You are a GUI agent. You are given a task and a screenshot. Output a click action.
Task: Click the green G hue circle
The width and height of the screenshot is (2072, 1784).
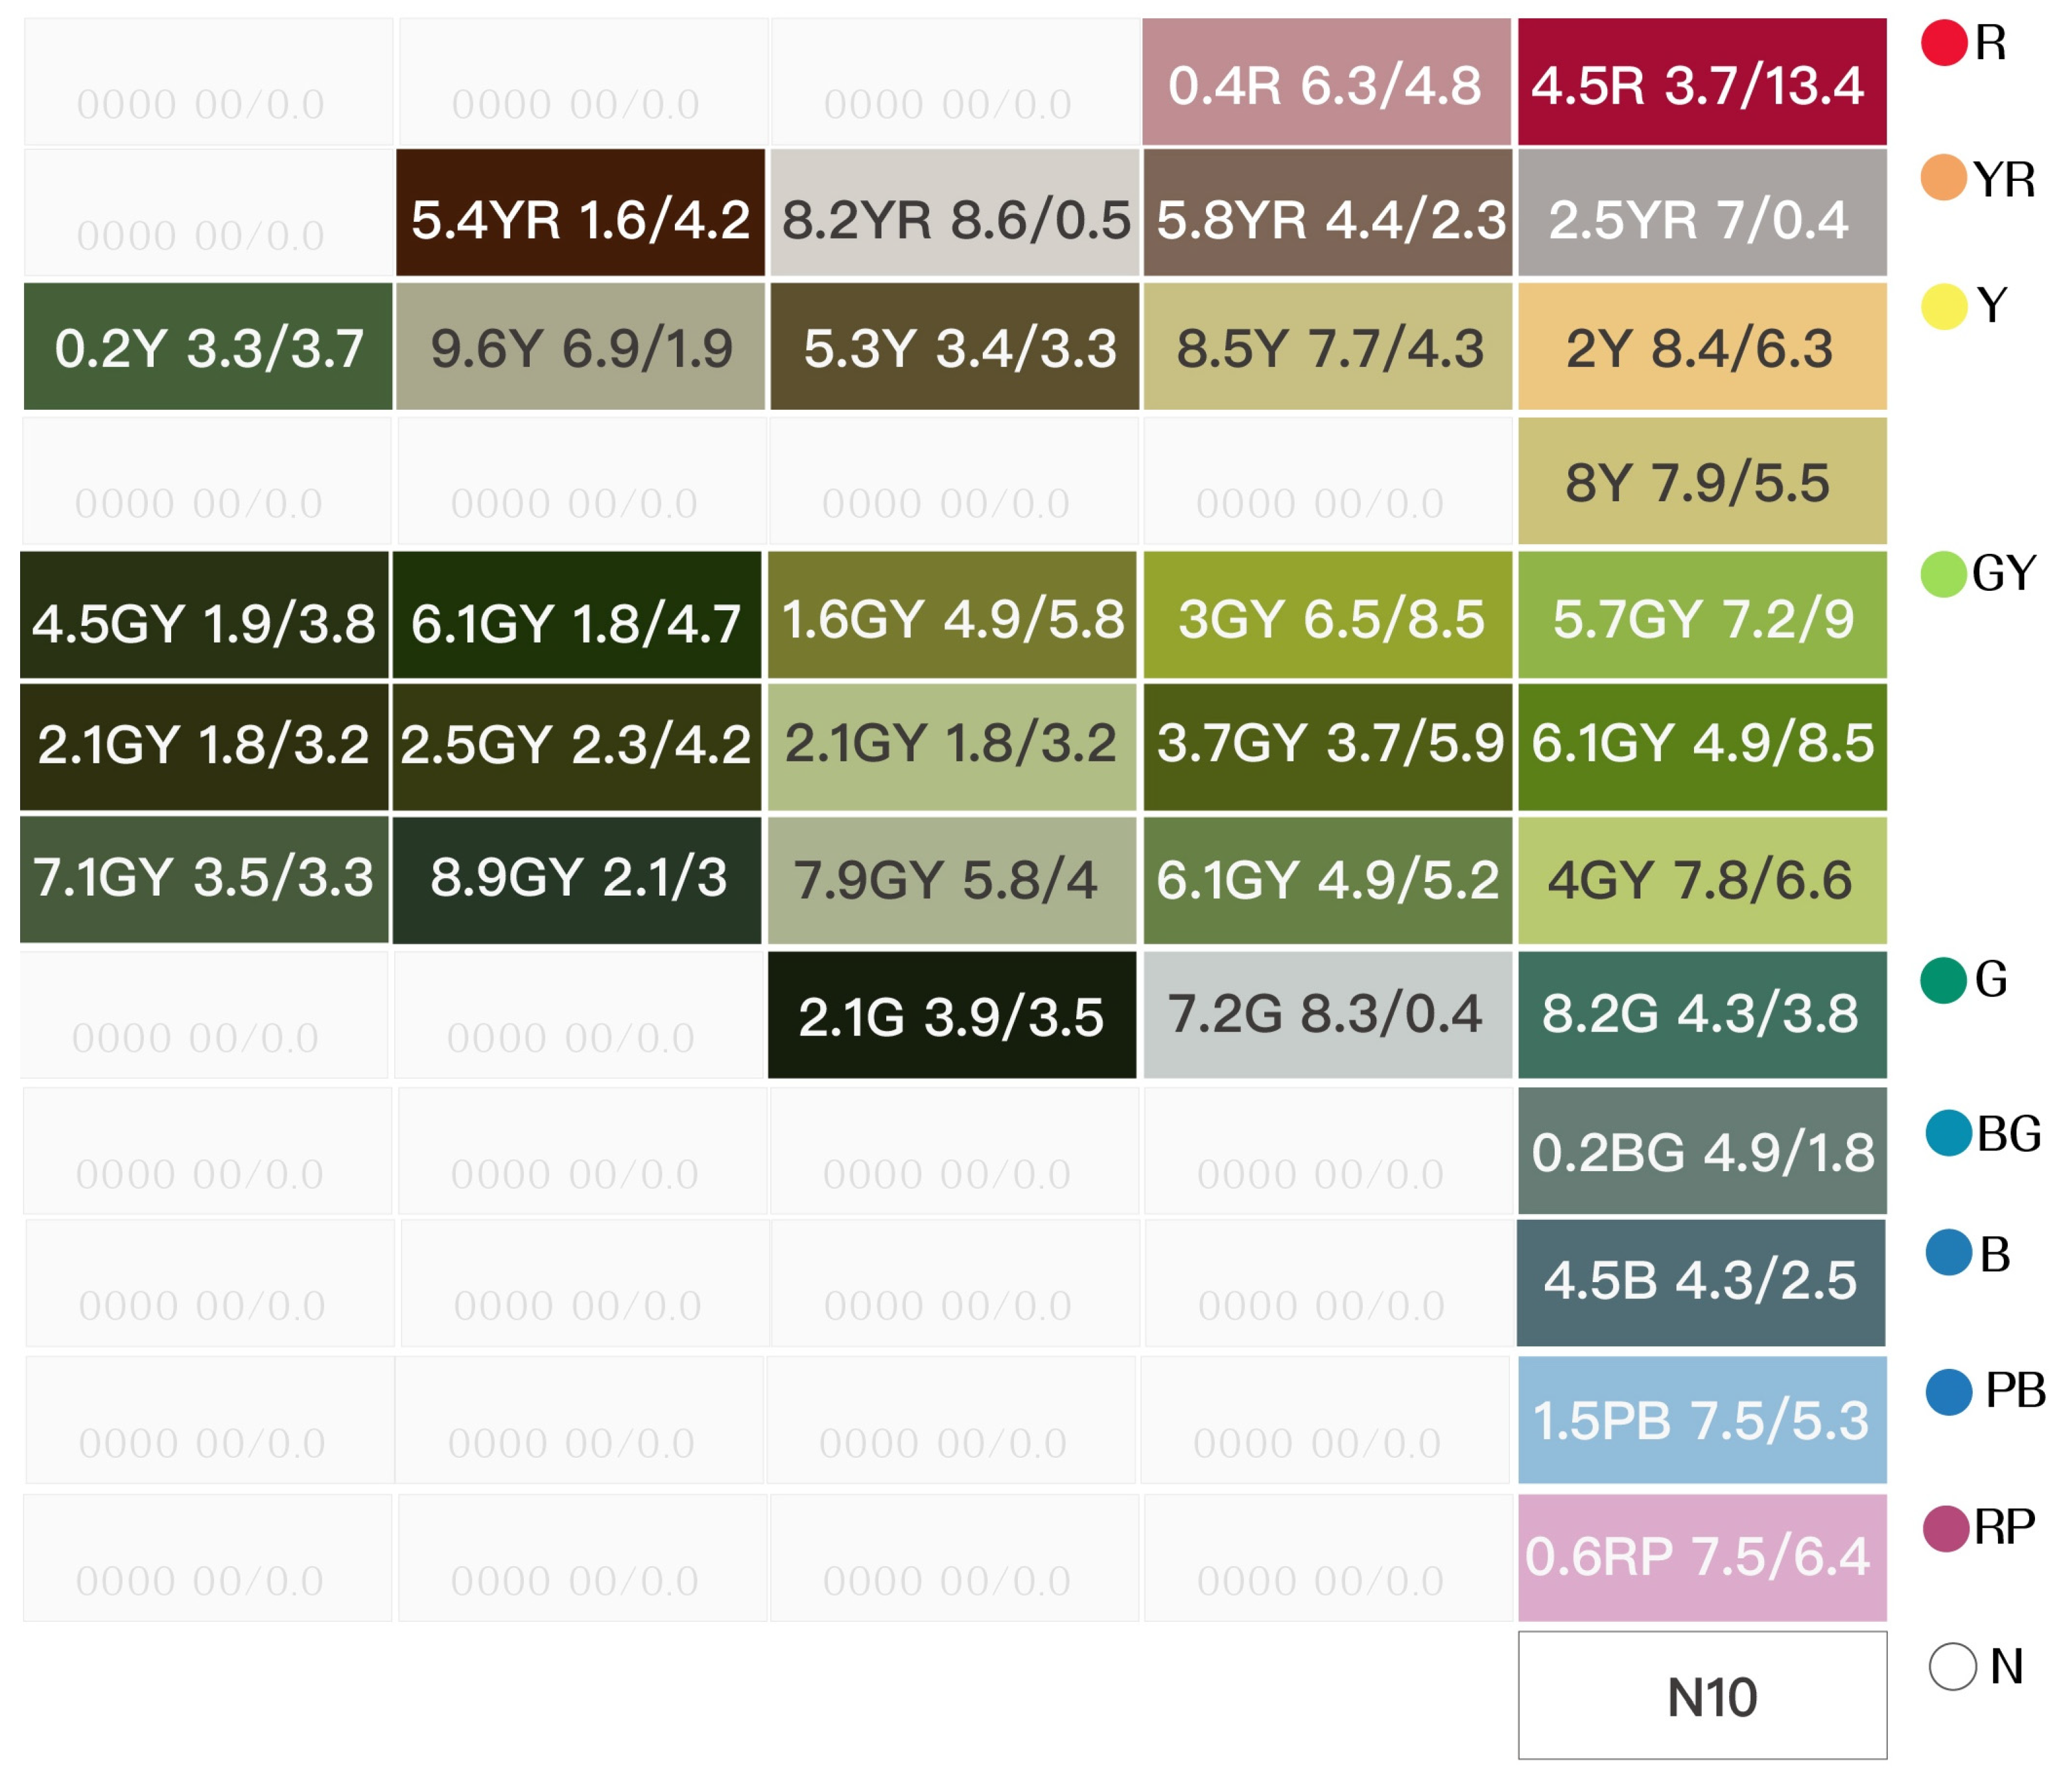click(1944, 980)
